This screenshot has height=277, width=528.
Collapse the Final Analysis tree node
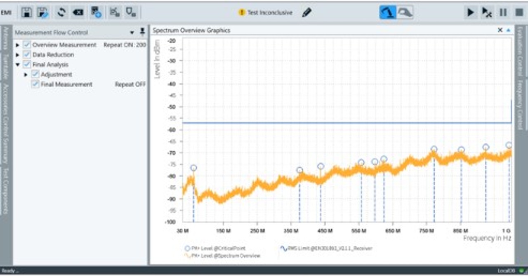[17, 64]
